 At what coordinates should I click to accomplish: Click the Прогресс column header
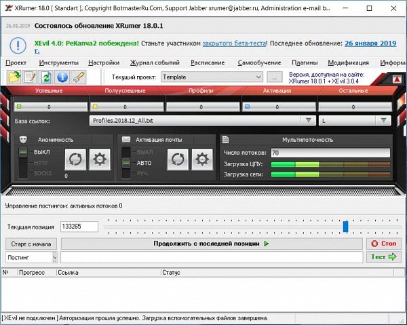tap(37, 273)
